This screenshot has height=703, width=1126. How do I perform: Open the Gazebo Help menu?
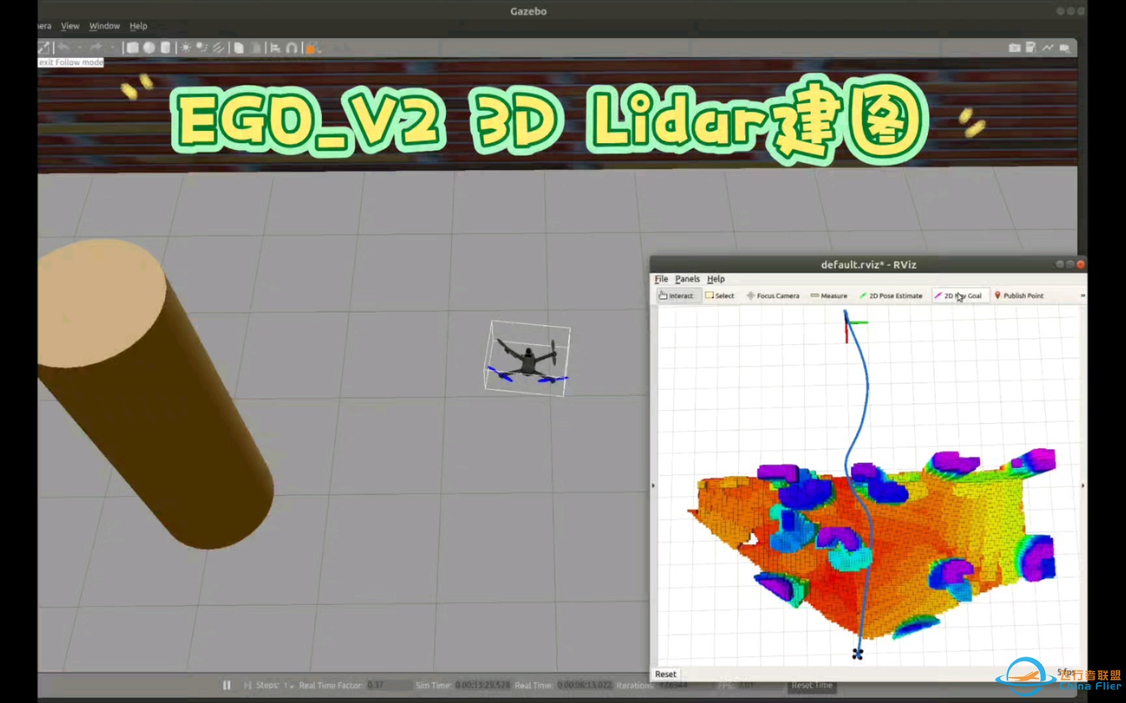[x=138, y=26]
